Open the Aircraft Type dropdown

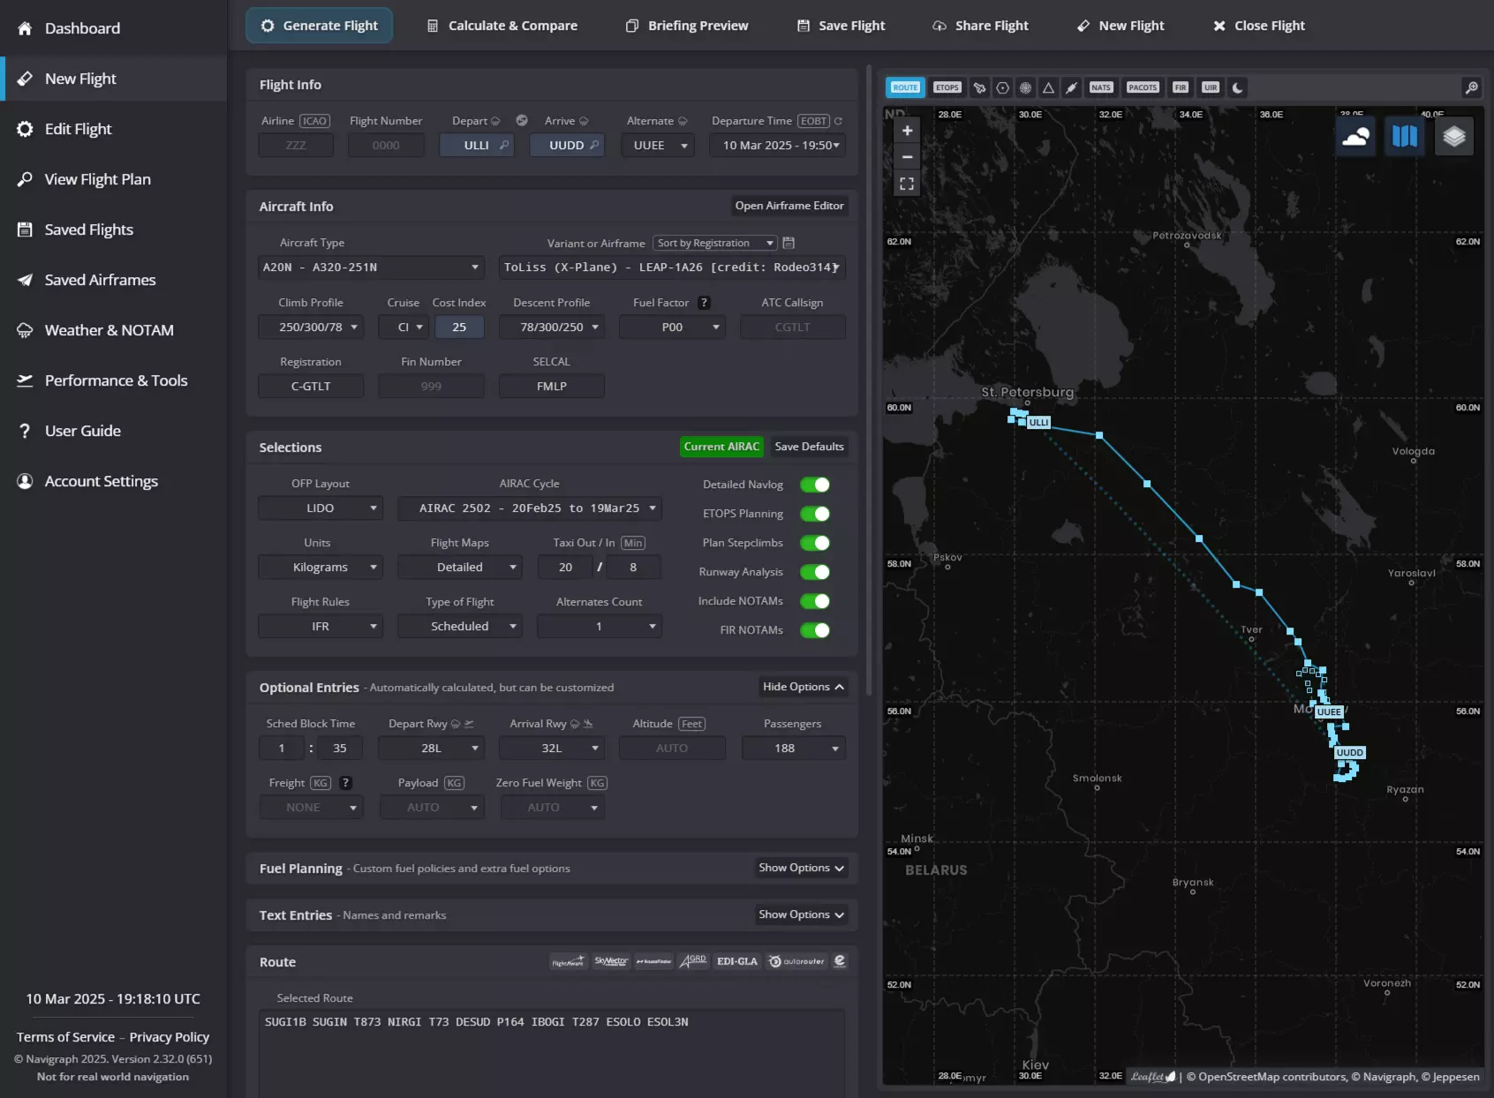pyautogui.click(x=371, y=267)
